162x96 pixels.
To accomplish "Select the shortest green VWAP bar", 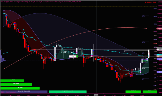I will 12,81.
